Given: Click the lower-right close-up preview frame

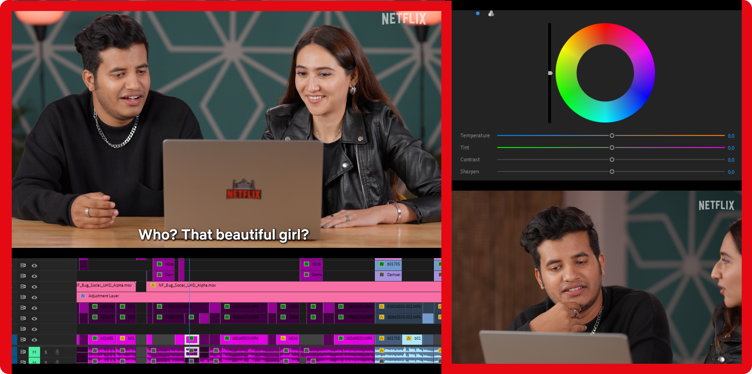Looking at the screenshot, I should pos(596,277).
